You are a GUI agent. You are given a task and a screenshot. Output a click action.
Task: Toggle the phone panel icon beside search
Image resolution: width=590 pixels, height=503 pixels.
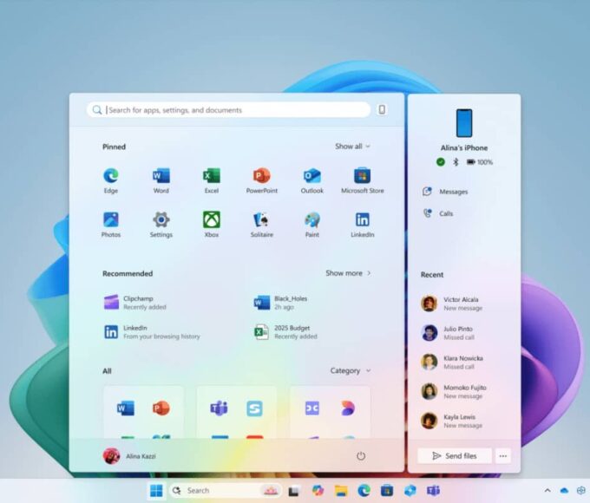[x=382, y=109]
